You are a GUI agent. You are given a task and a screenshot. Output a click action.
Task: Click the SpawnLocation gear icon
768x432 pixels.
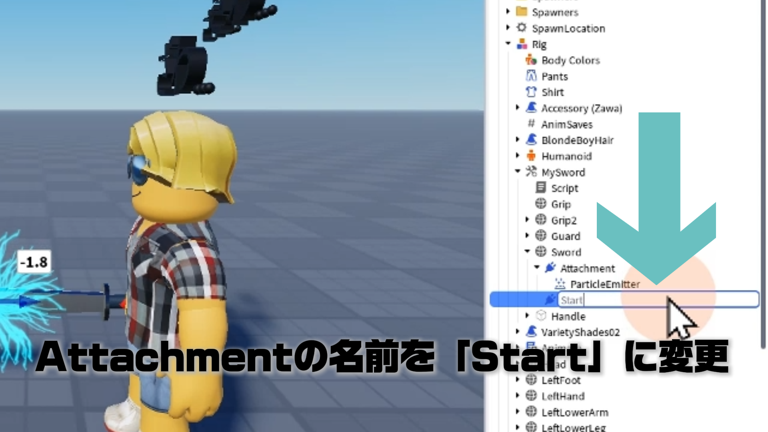(x=521, y=28)
